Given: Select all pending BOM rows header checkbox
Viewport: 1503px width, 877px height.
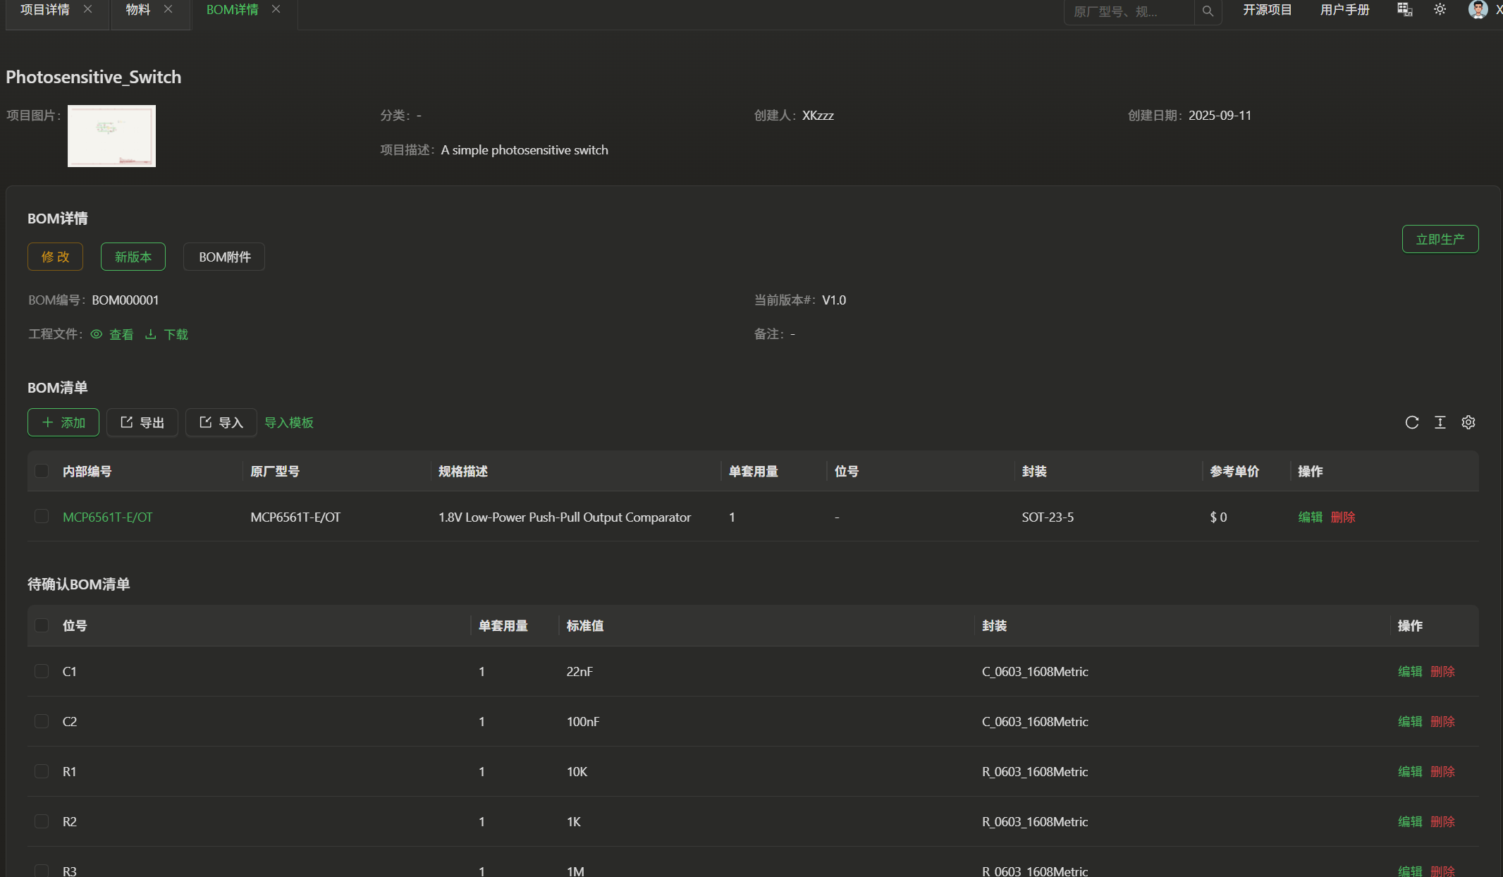Looking at the screenshot, I should [x=42, y=625].
